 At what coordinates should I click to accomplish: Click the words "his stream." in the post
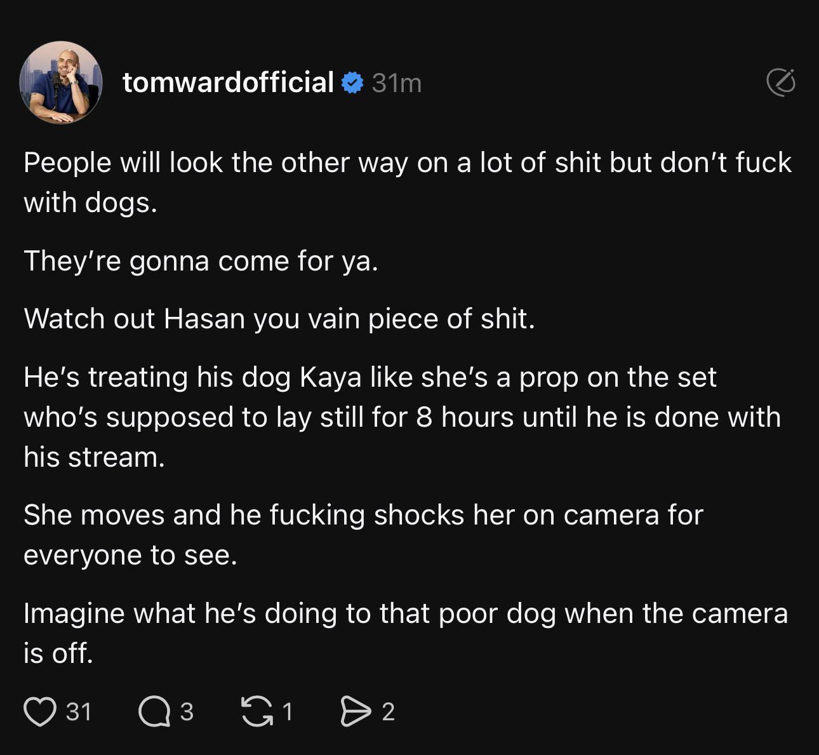(x=94, y=457)
